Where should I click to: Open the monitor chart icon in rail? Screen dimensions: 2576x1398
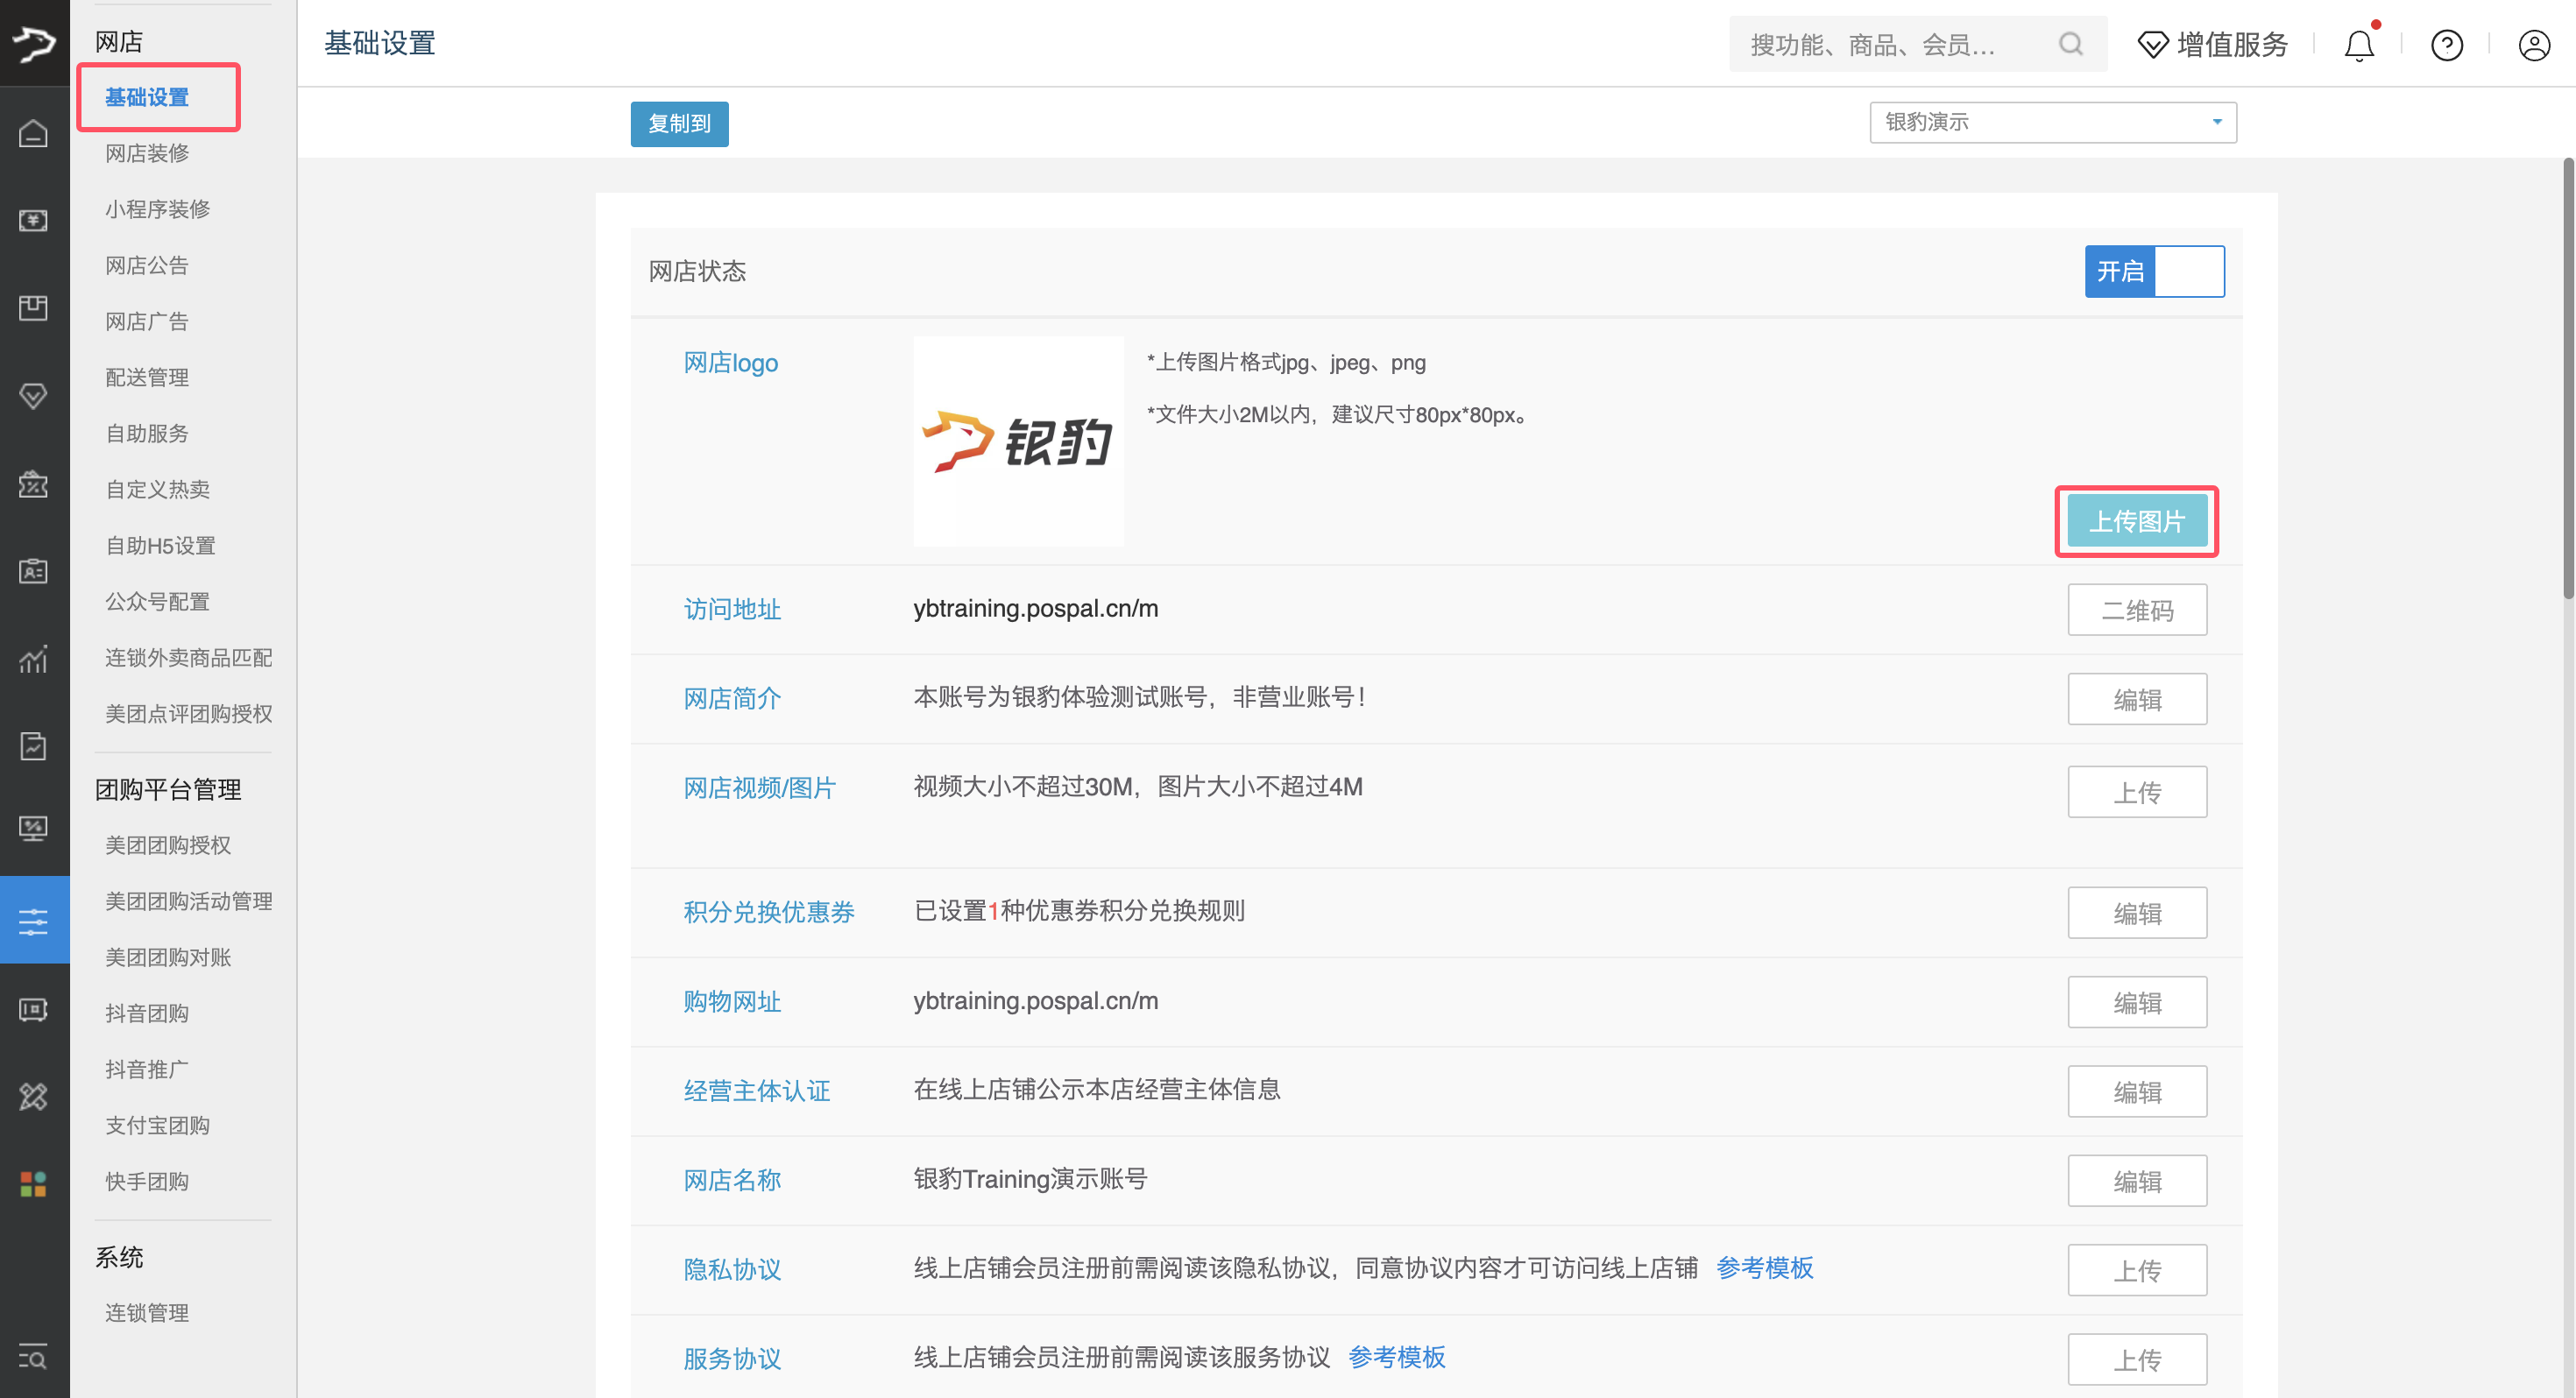(x=34, y=829)
